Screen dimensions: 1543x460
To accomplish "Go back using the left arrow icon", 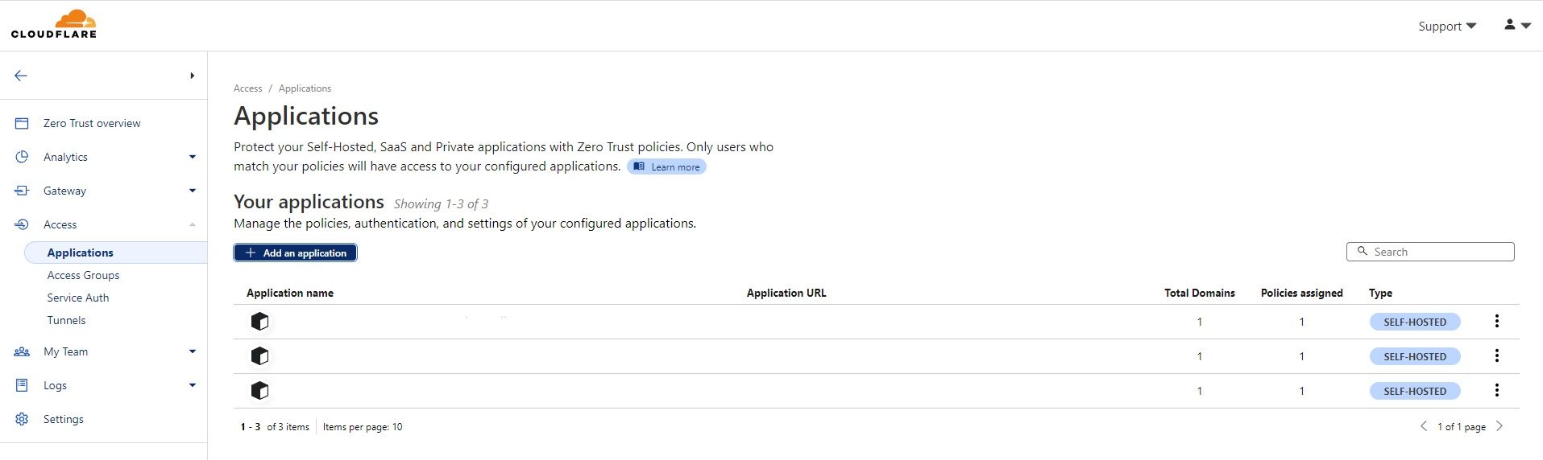I will (x=21, y=76).
